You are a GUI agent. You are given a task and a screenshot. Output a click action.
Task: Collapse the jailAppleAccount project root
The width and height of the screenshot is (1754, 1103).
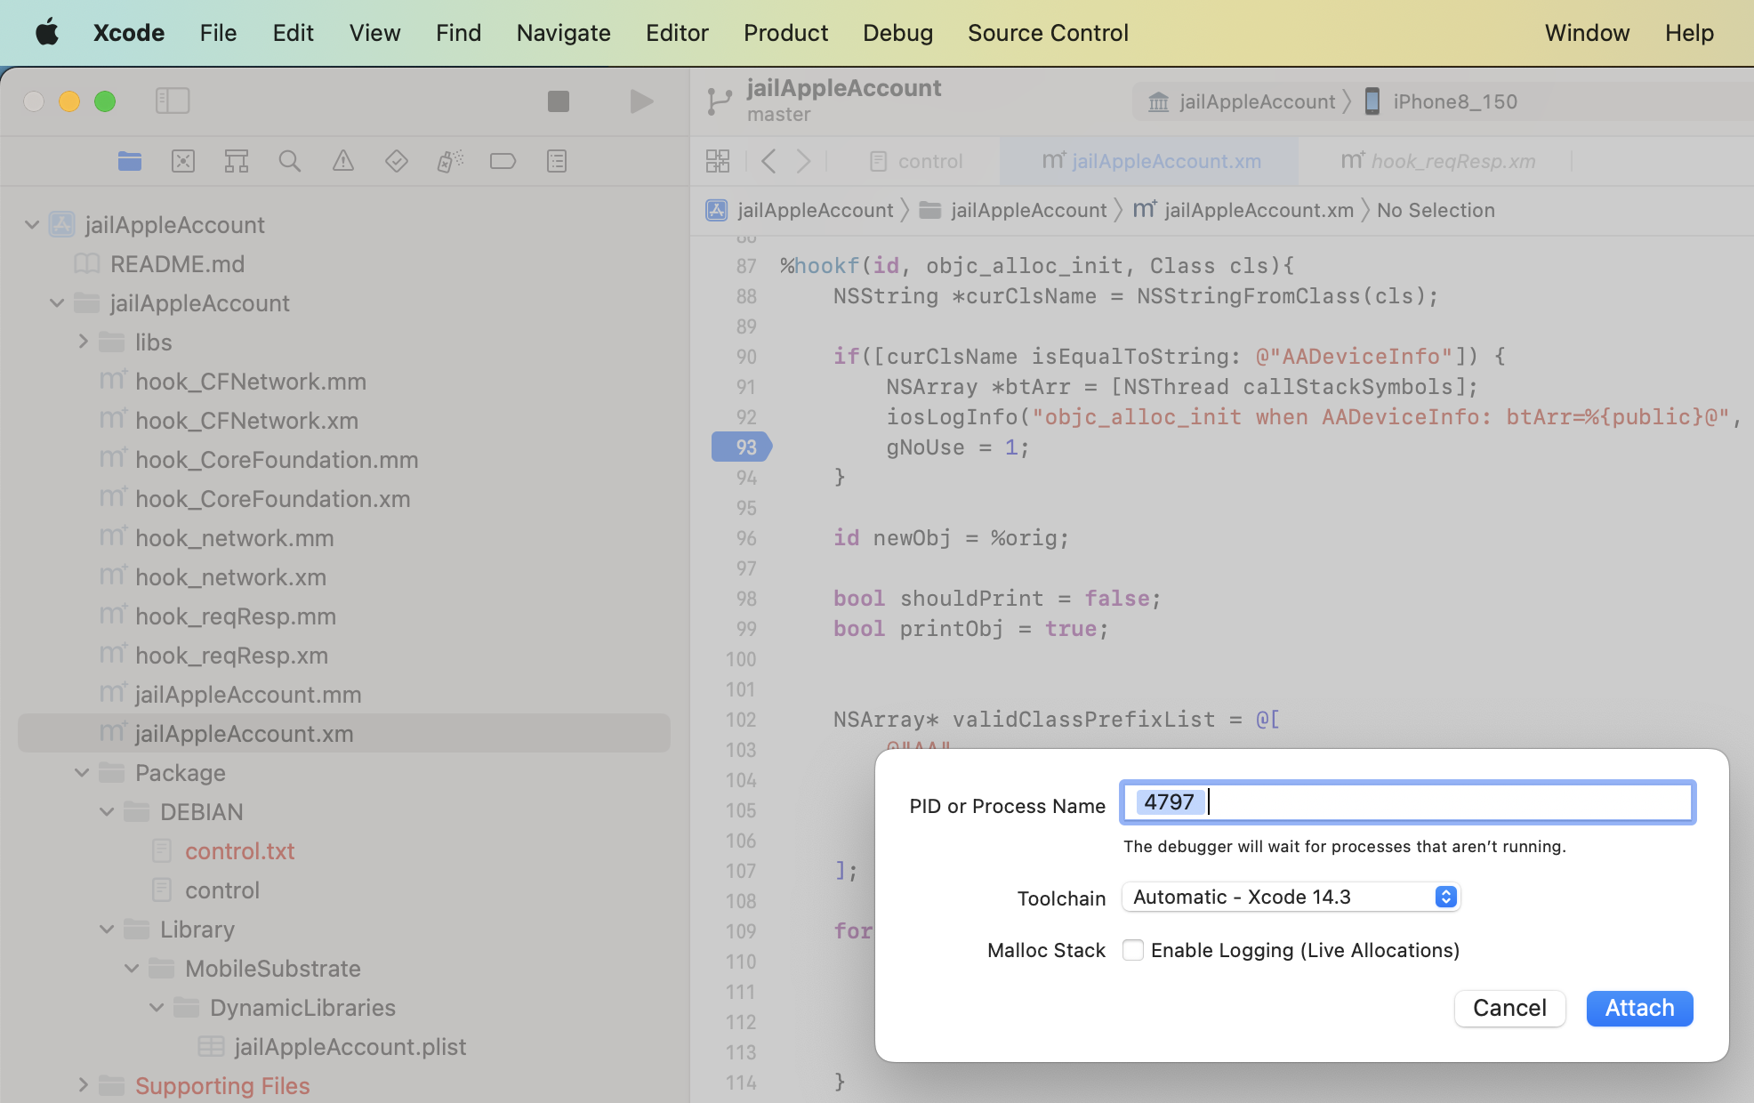tap(32, 224)
